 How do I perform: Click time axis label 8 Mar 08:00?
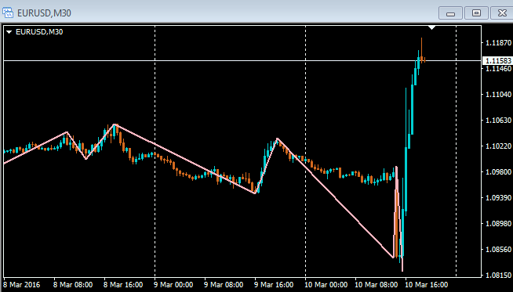(x=73, y=285)
